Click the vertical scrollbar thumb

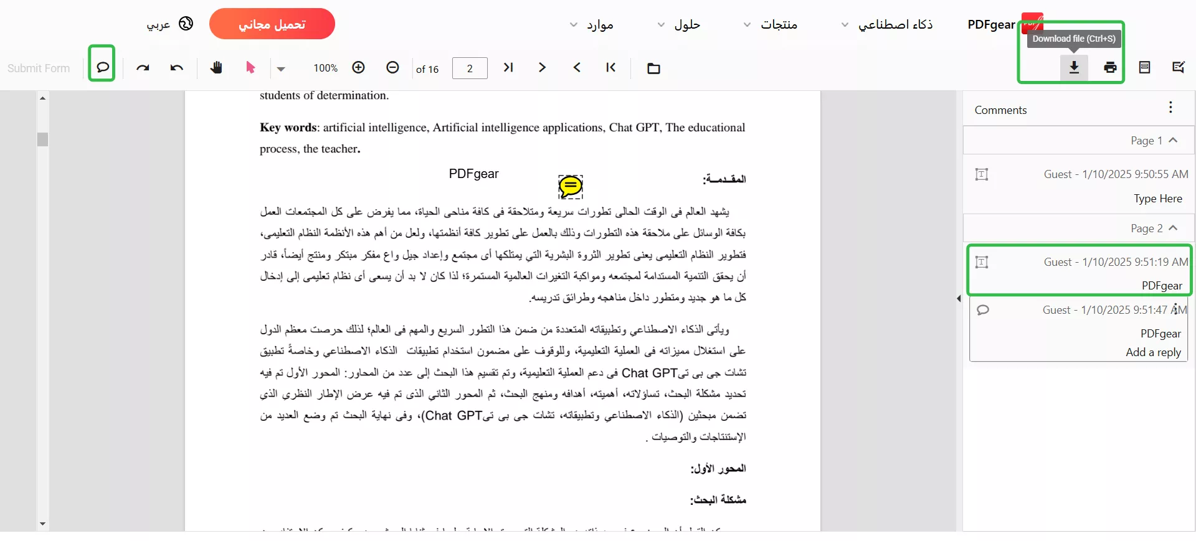(42, 139)
